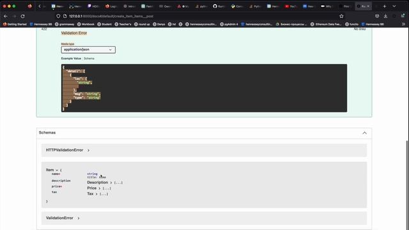Open the Firefox View icon
The height and width of the screenshot is (230, 409).
30,6
